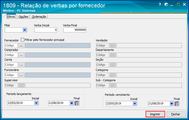The height and width of the screenshot is (120, 189).
Task: Enable Filtrar pelo fornecedor principal checkbox
Action: point(22,40)
